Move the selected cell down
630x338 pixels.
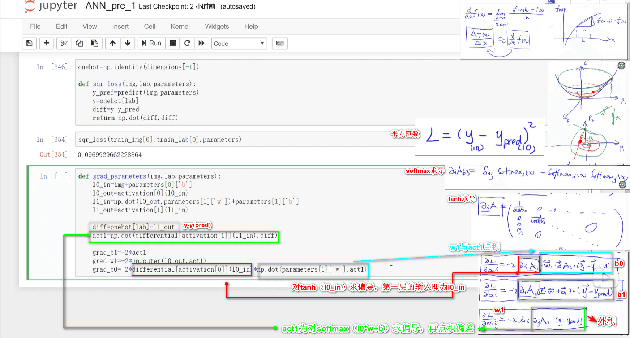pos(128,43)
